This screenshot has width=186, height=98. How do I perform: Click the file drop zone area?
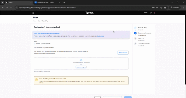81,64
